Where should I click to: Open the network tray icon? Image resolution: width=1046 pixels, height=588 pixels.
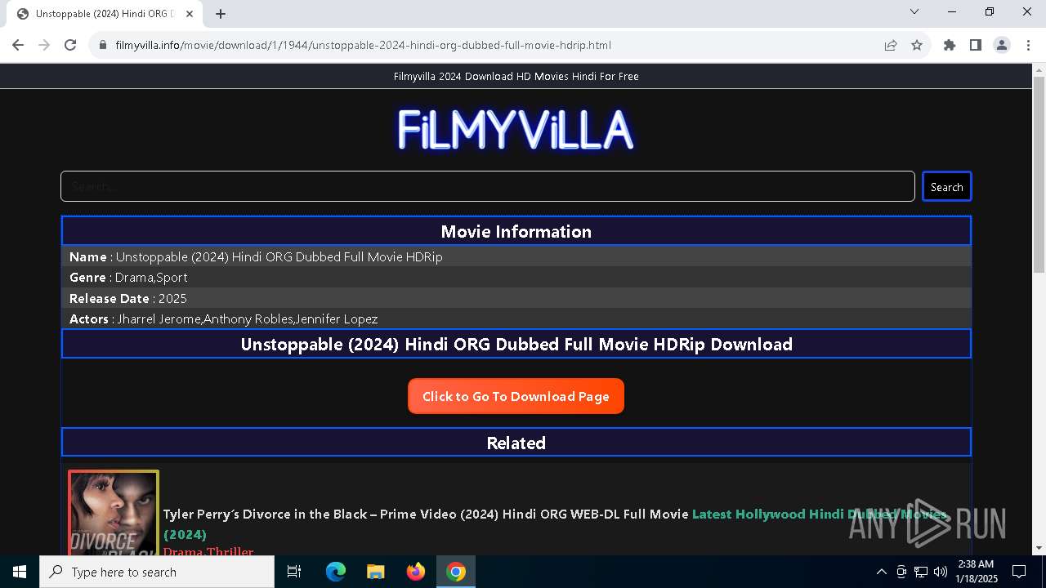pos(921,572)
